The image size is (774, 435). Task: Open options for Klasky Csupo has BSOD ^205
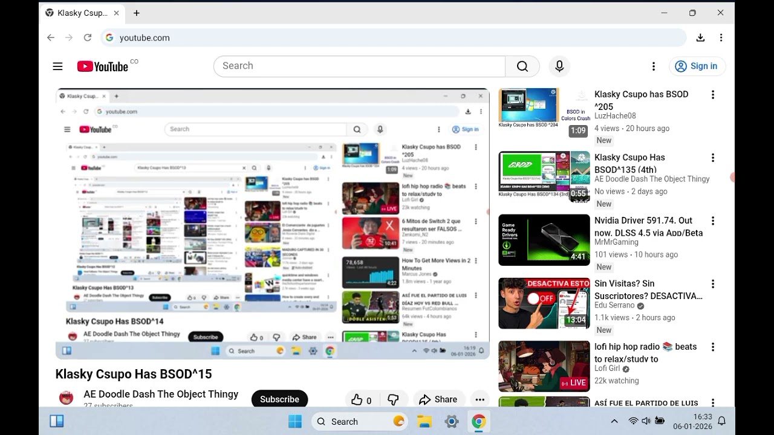[713, 95]
